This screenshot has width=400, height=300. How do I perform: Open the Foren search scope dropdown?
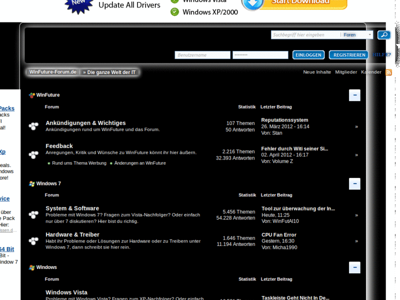357,35
